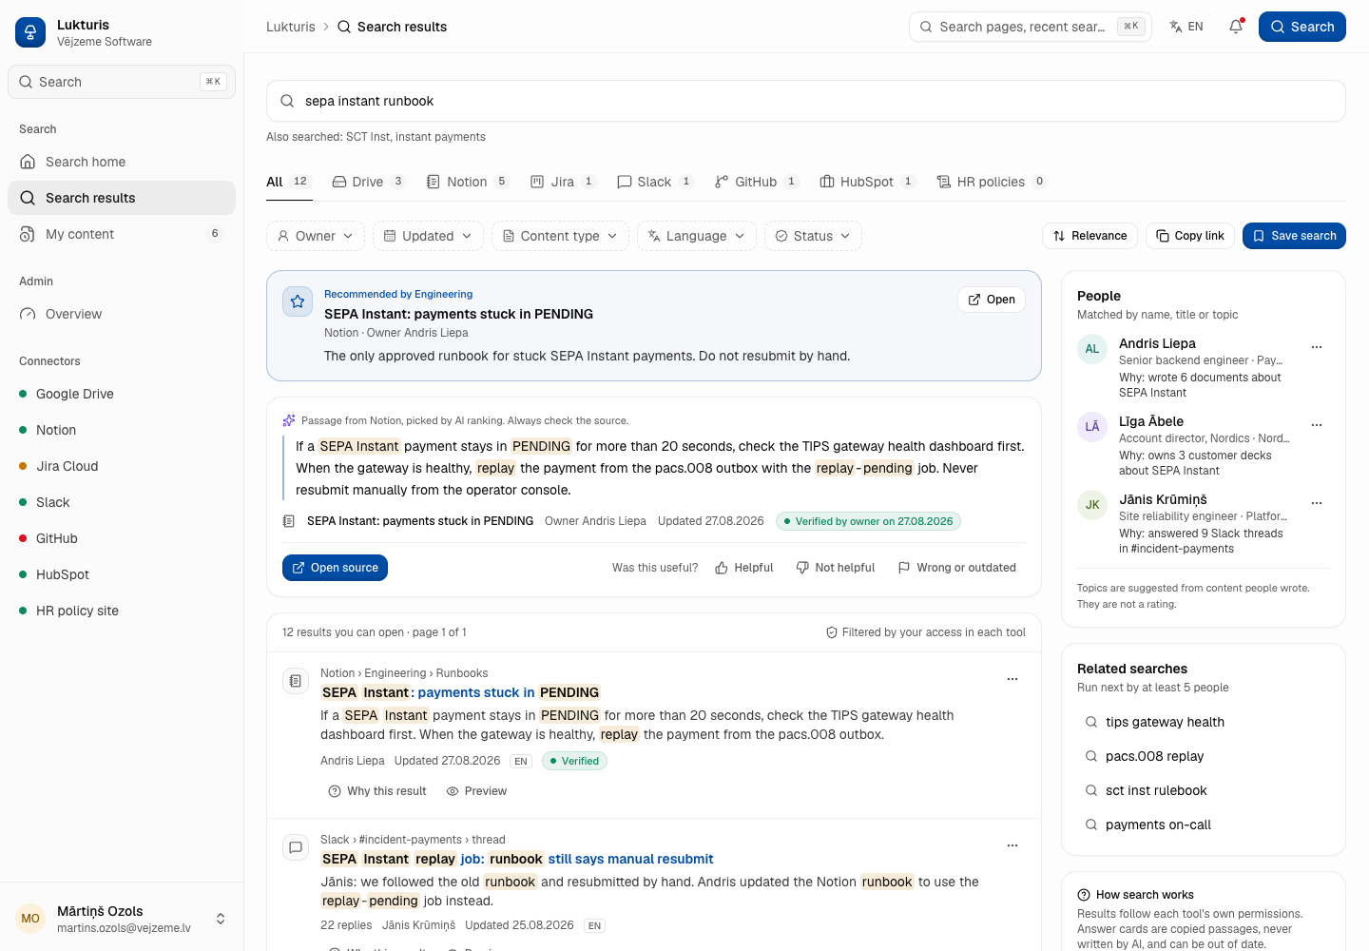This screenshot has height=951, width=1369.
Task: Open the Content type filter
Action: [x=560, y=236]
